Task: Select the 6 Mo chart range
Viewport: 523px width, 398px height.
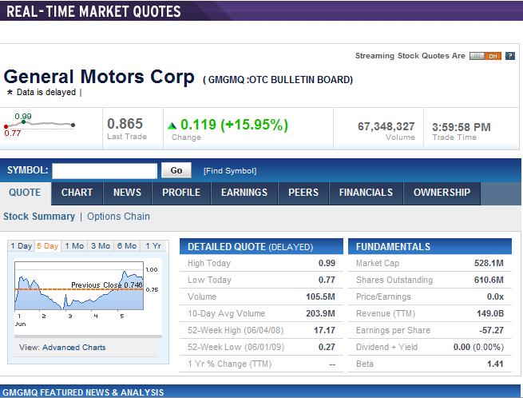Action: tap(127, 246)
